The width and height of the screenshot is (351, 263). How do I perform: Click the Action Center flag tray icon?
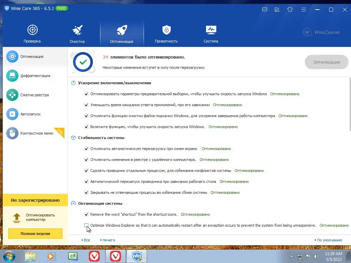pos(308,256)
